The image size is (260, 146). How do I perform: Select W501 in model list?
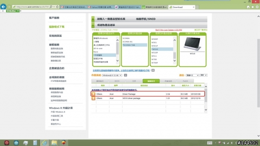154,43
